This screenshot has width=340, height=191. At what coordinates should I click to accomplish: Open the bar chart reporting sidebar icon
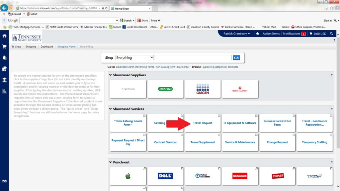click(x=4, y=91)
